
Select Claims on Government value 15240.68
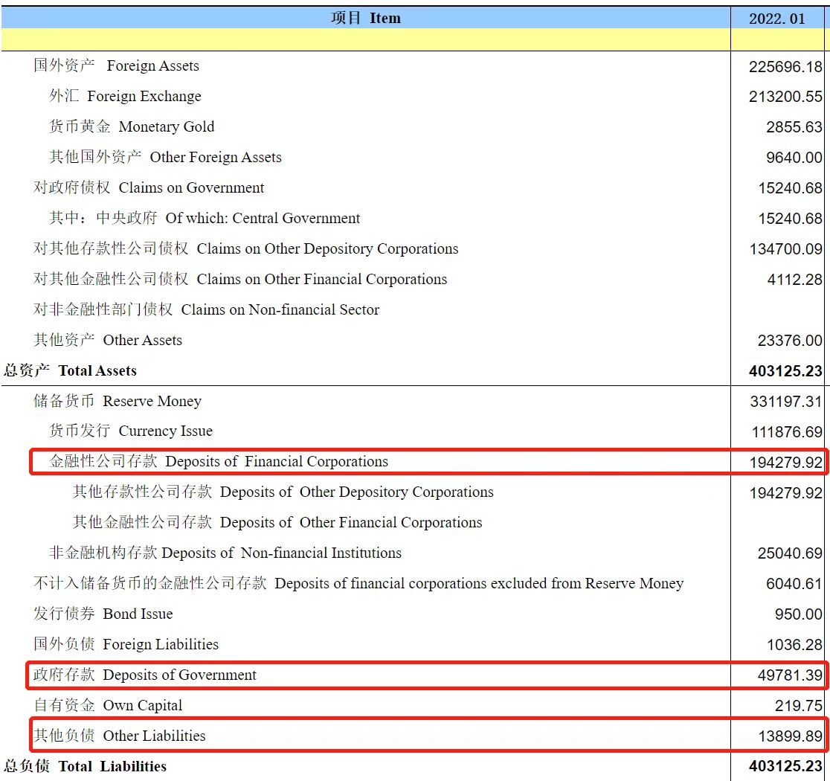coord(791,188)
